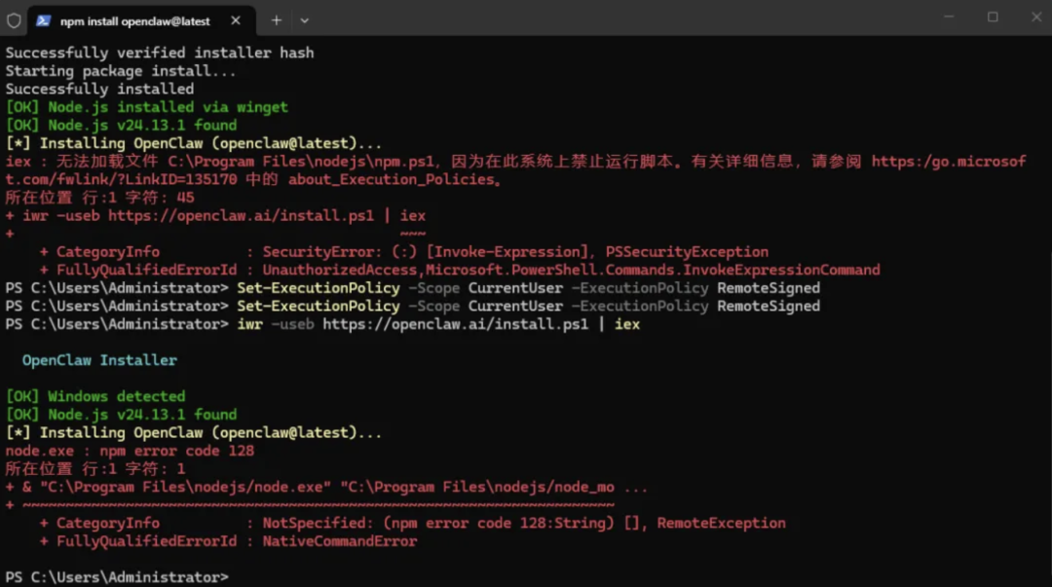Click the red 'npm error code 128' line
1052x587 pixels.
(130, 451)
